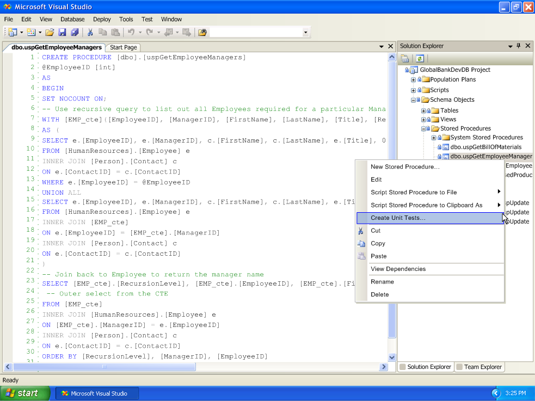535x401 pixels.
Task: Click the GlobalBankDevDB Project icon
Action: coord(414,70)
